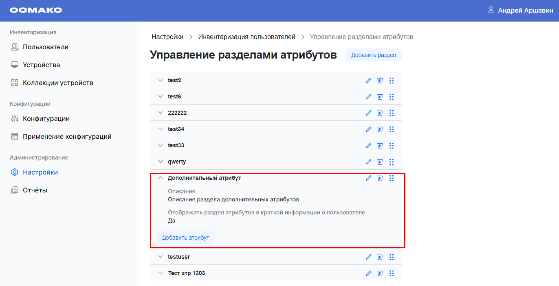Click the user profile icon in header
The width and height of the screenshot is (559, 286).
click(x=491, y=10)
